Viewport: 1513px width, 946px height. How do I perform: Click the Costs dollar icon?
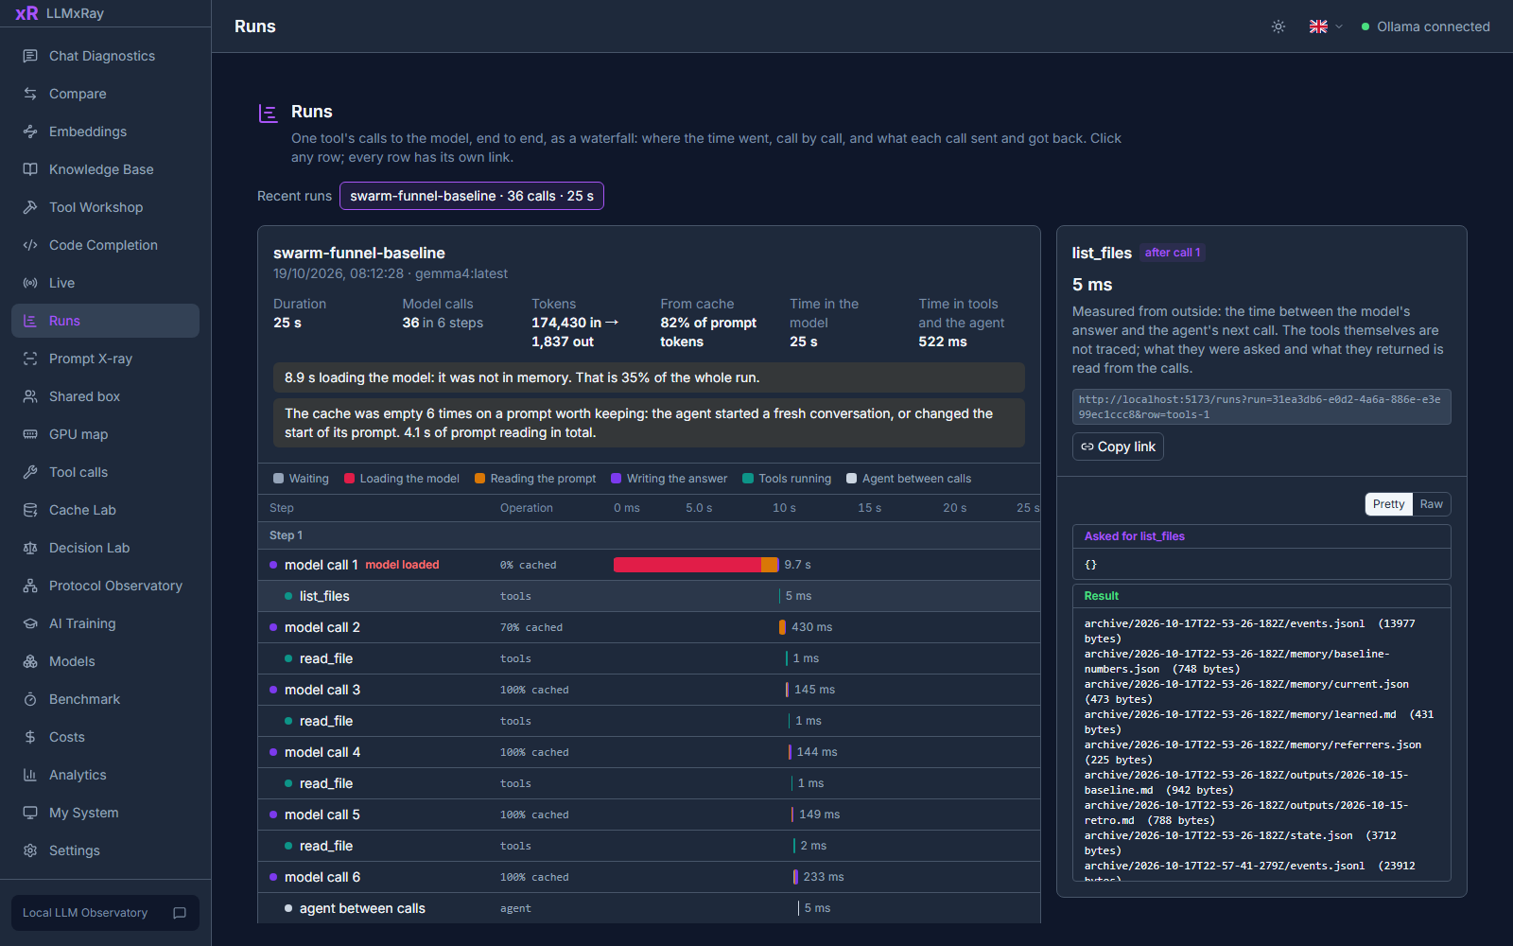(x=30, y=737)
